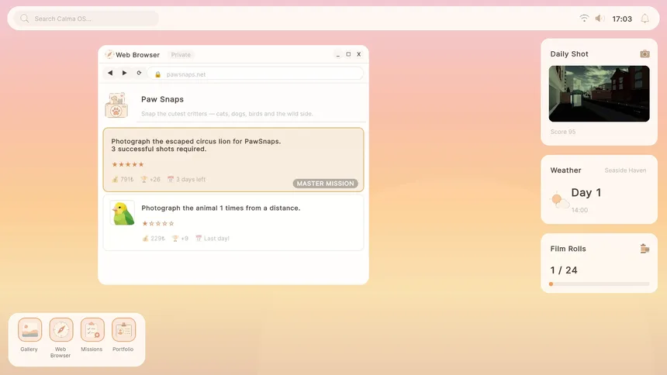Click the weather sun-cloud icon
Image resolution: width=667 pixels, height=375 pixels.
pos(559,199)
